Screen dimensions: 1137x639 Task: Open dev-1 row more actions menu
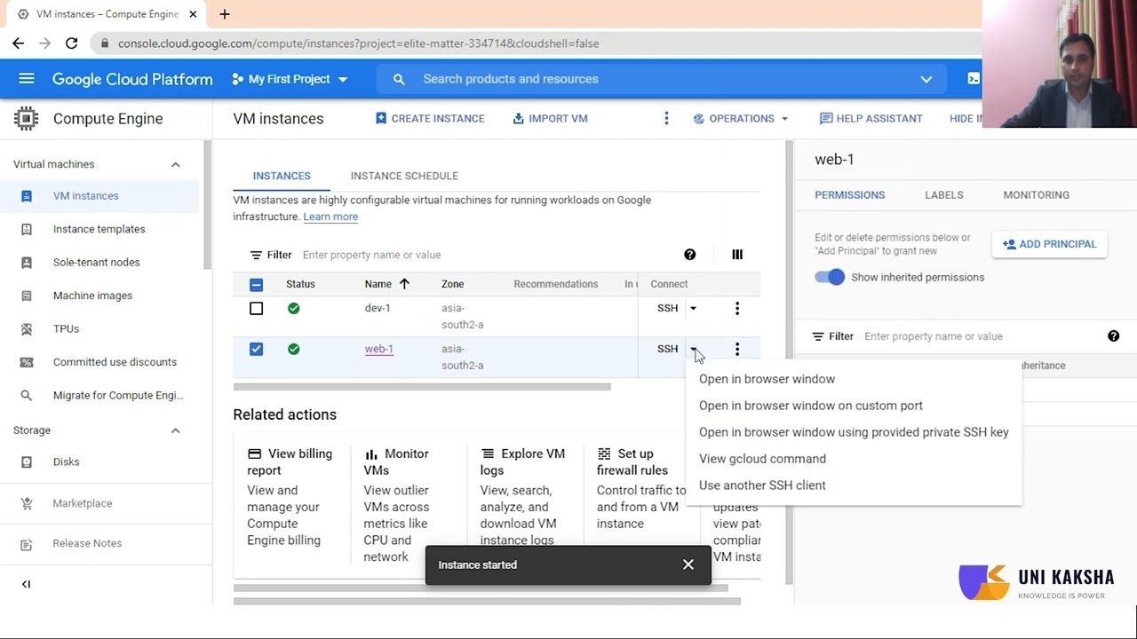click(736, 308)
